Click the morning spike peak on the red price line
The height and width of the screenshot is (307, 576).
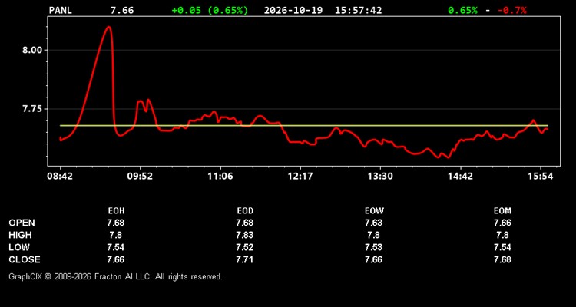(x=108, y=27)
